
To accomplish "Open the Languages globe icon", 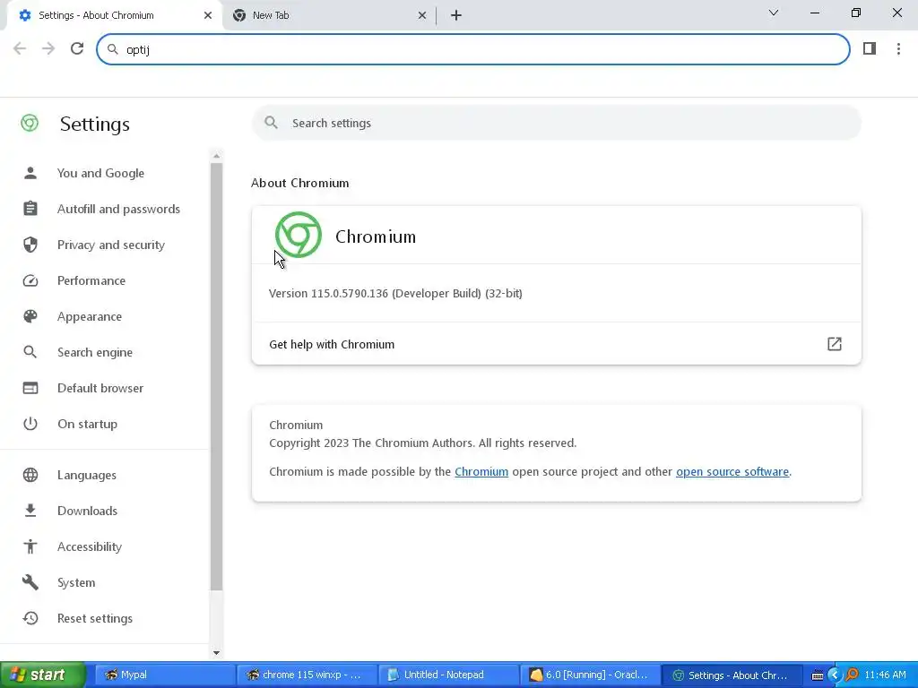I will point(30,475).
